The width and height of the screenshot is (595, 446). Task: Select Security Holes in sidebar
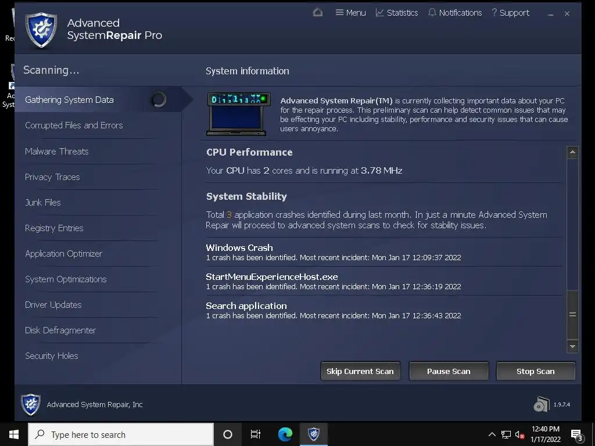(x=52, y=356)
